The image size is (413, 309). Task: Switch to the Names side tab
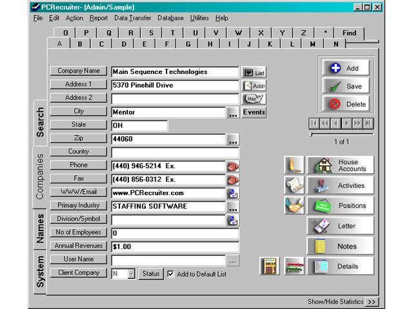pyautogui.click(x=40, y=229)
